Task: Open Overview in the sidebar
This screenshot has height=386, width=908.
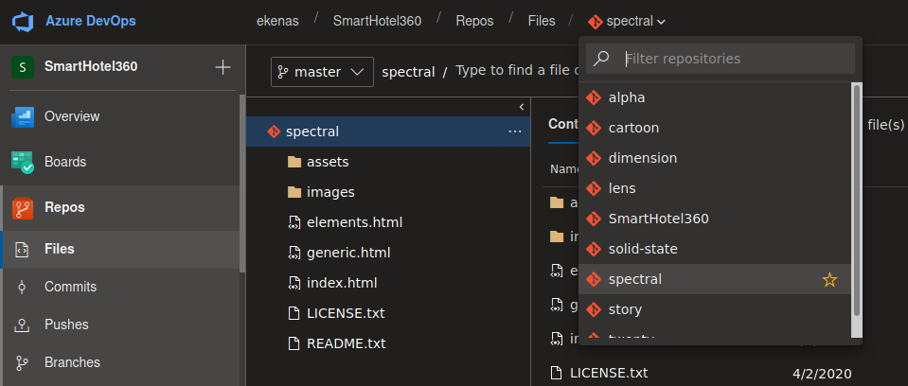Action: (120, 116)
